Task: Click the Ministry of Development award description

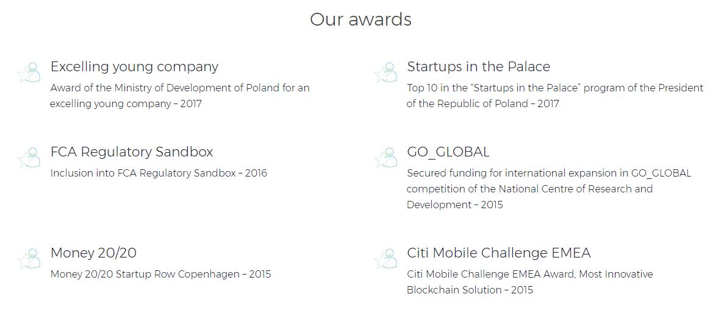Action: point(180,96)
